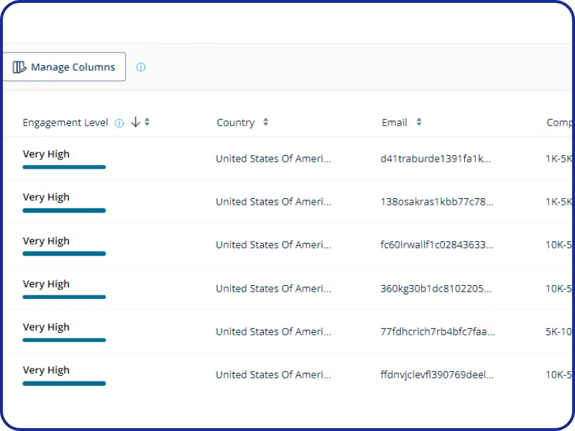Select email 77fdhcrich7rb4bfc7faa...
This screenshot has width=575, height=431.
(x=438, y=331)
